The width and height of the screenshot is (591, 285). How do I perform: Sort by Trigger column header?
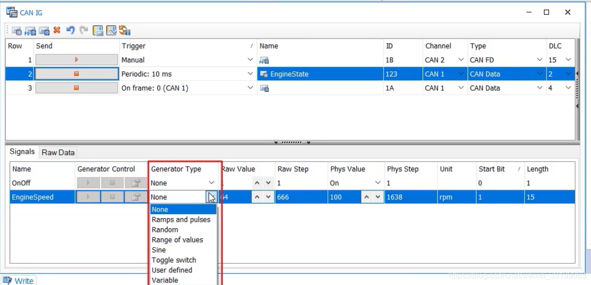188,46
